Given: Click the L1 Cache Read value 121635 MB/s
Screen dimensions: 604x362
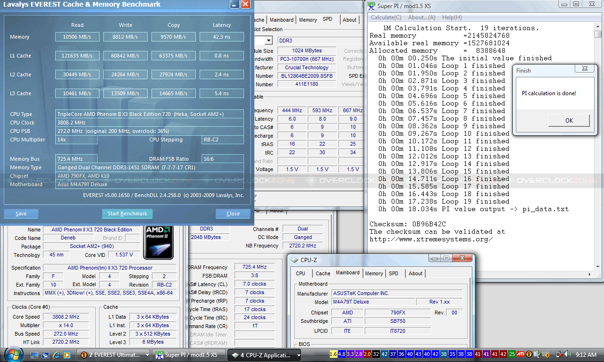Looking at the screenshot, I should pyautogui.click(x=77, y=56).
